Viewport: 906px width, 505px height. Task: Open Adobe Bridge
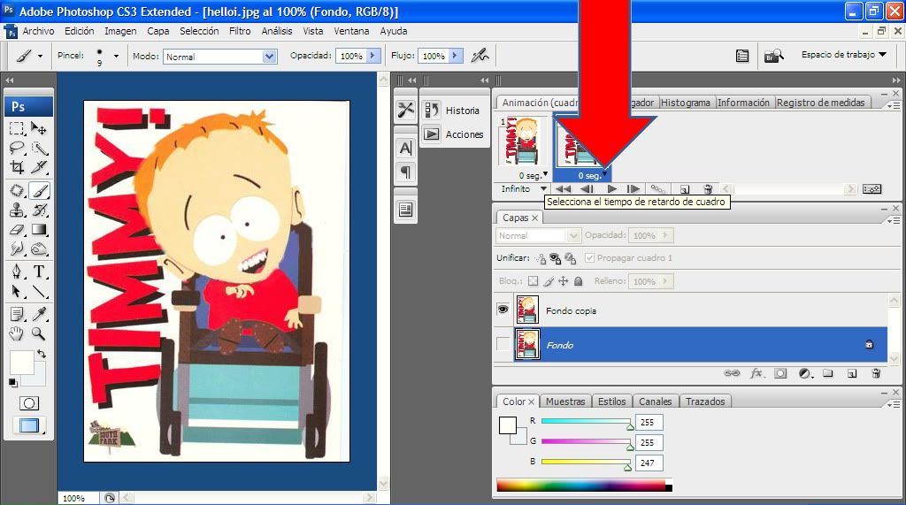coord(773,56)
